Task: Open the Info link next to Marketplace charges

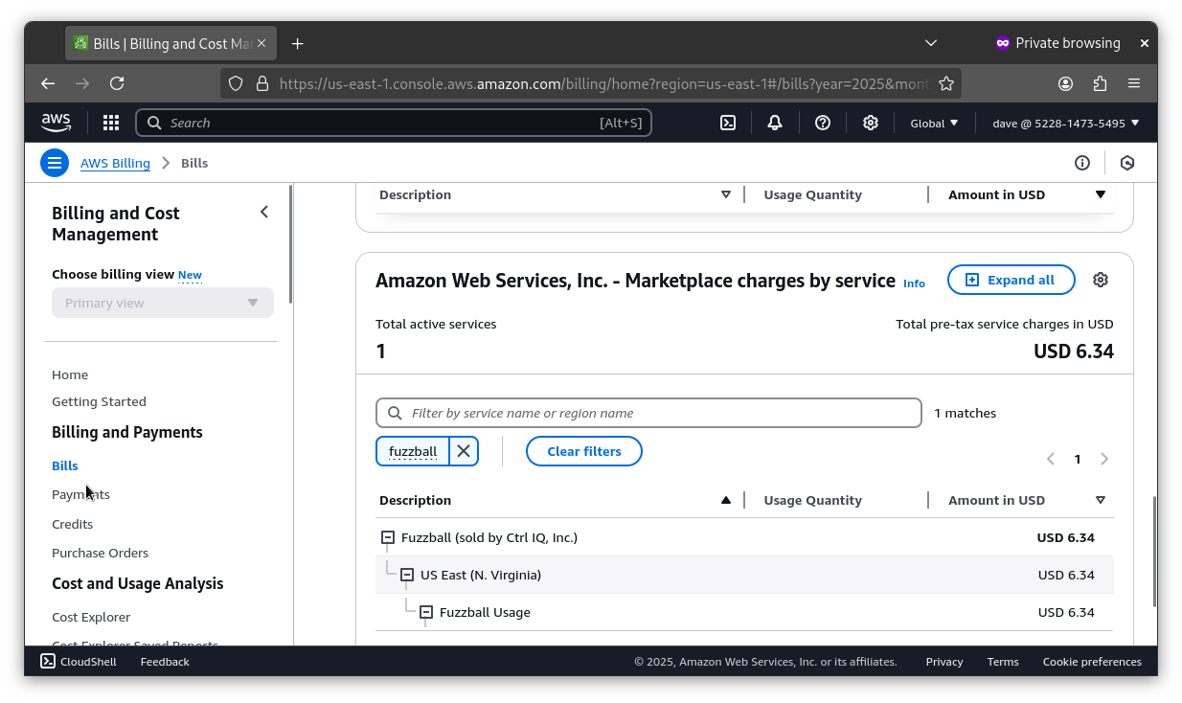Action: (x=915, y=283)
